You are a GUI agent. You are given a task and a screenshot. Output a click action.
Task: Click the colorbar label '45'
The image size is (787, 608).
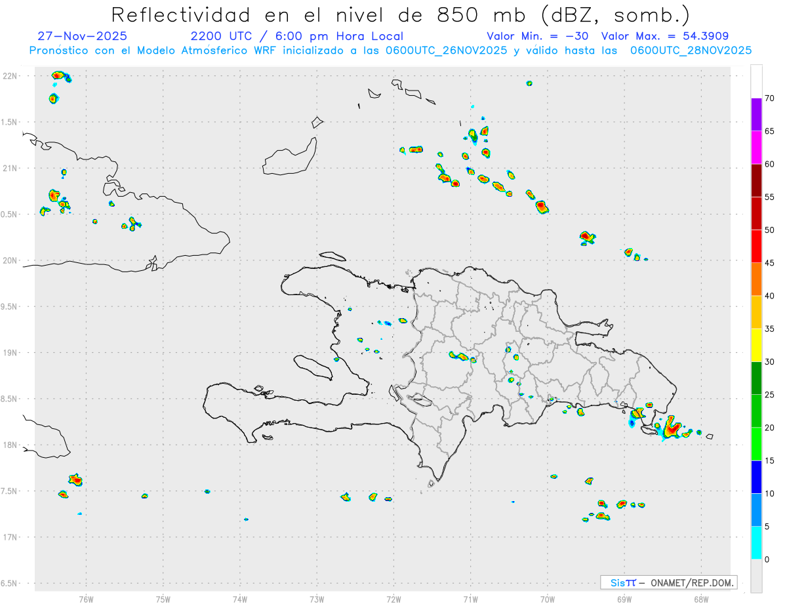(x=769, y=263)
